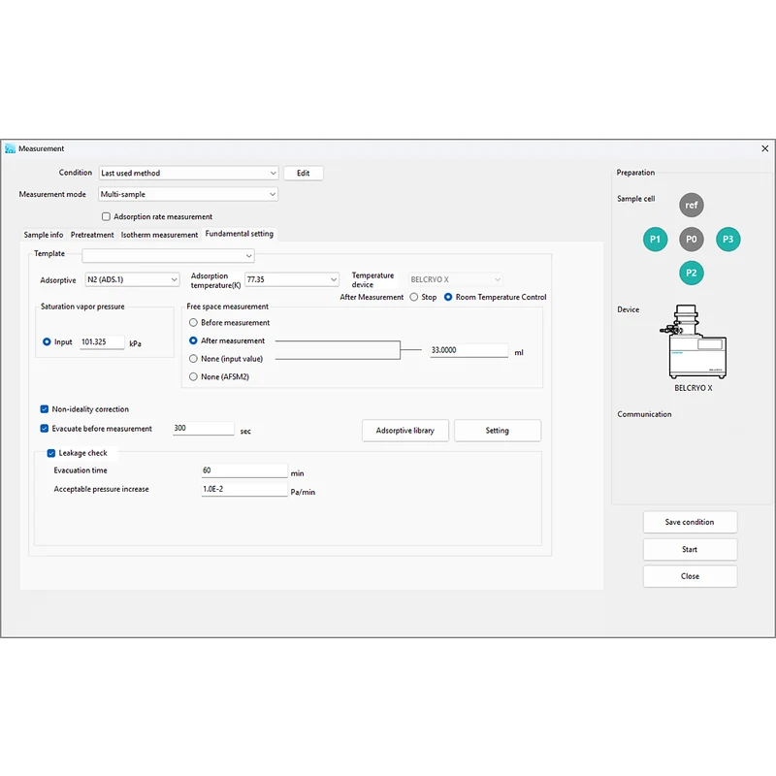Close the Measurement window
This screenshot has width=776, height=776.
pyautogui.click(x=764, y=148)
